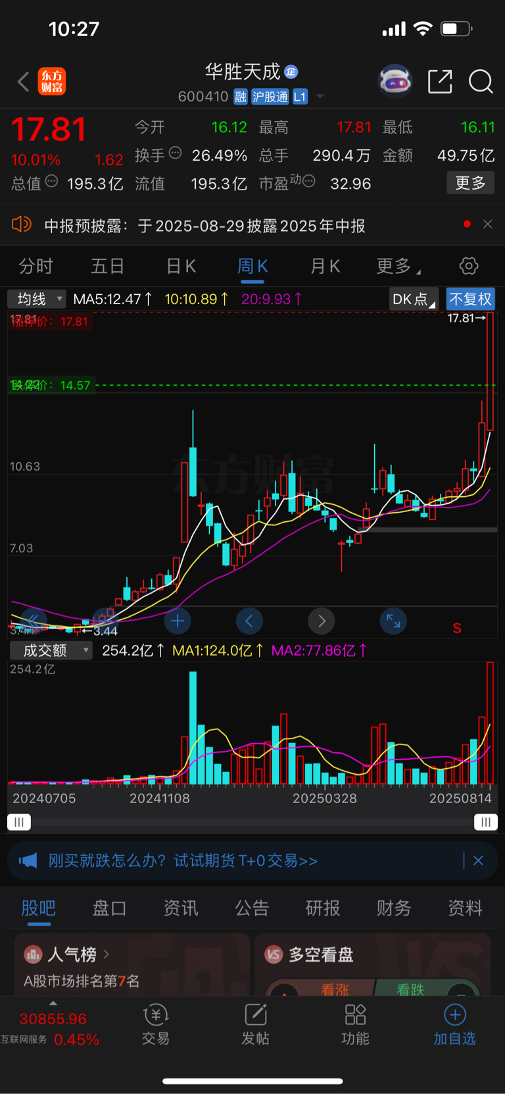Image resolution: width=505 pixels, height=1094 pixels.
Task: Tap the latest weekly candlestick bar
Action: coord(490,373)
